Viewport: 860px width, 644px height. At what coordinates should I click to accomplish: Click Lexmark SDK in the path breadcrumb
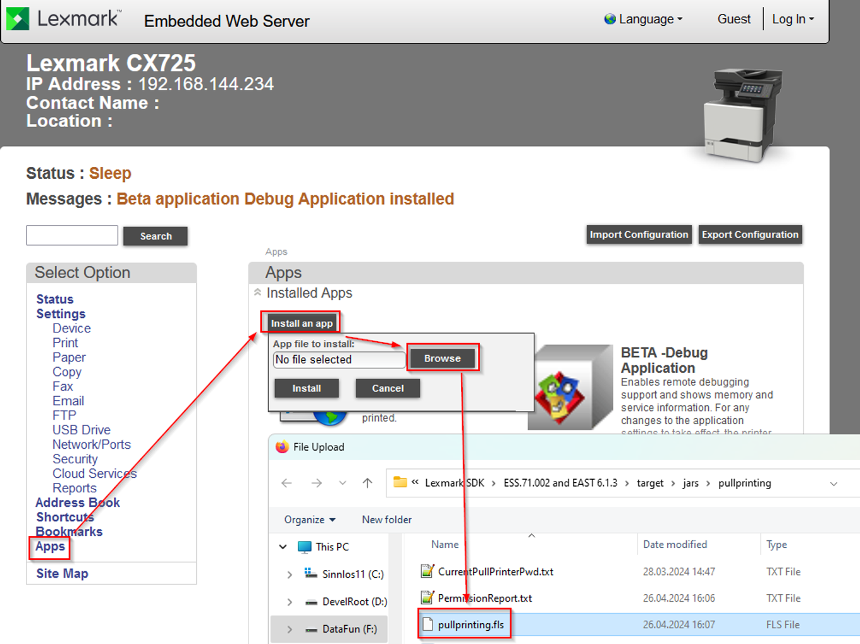pos(455,483)
